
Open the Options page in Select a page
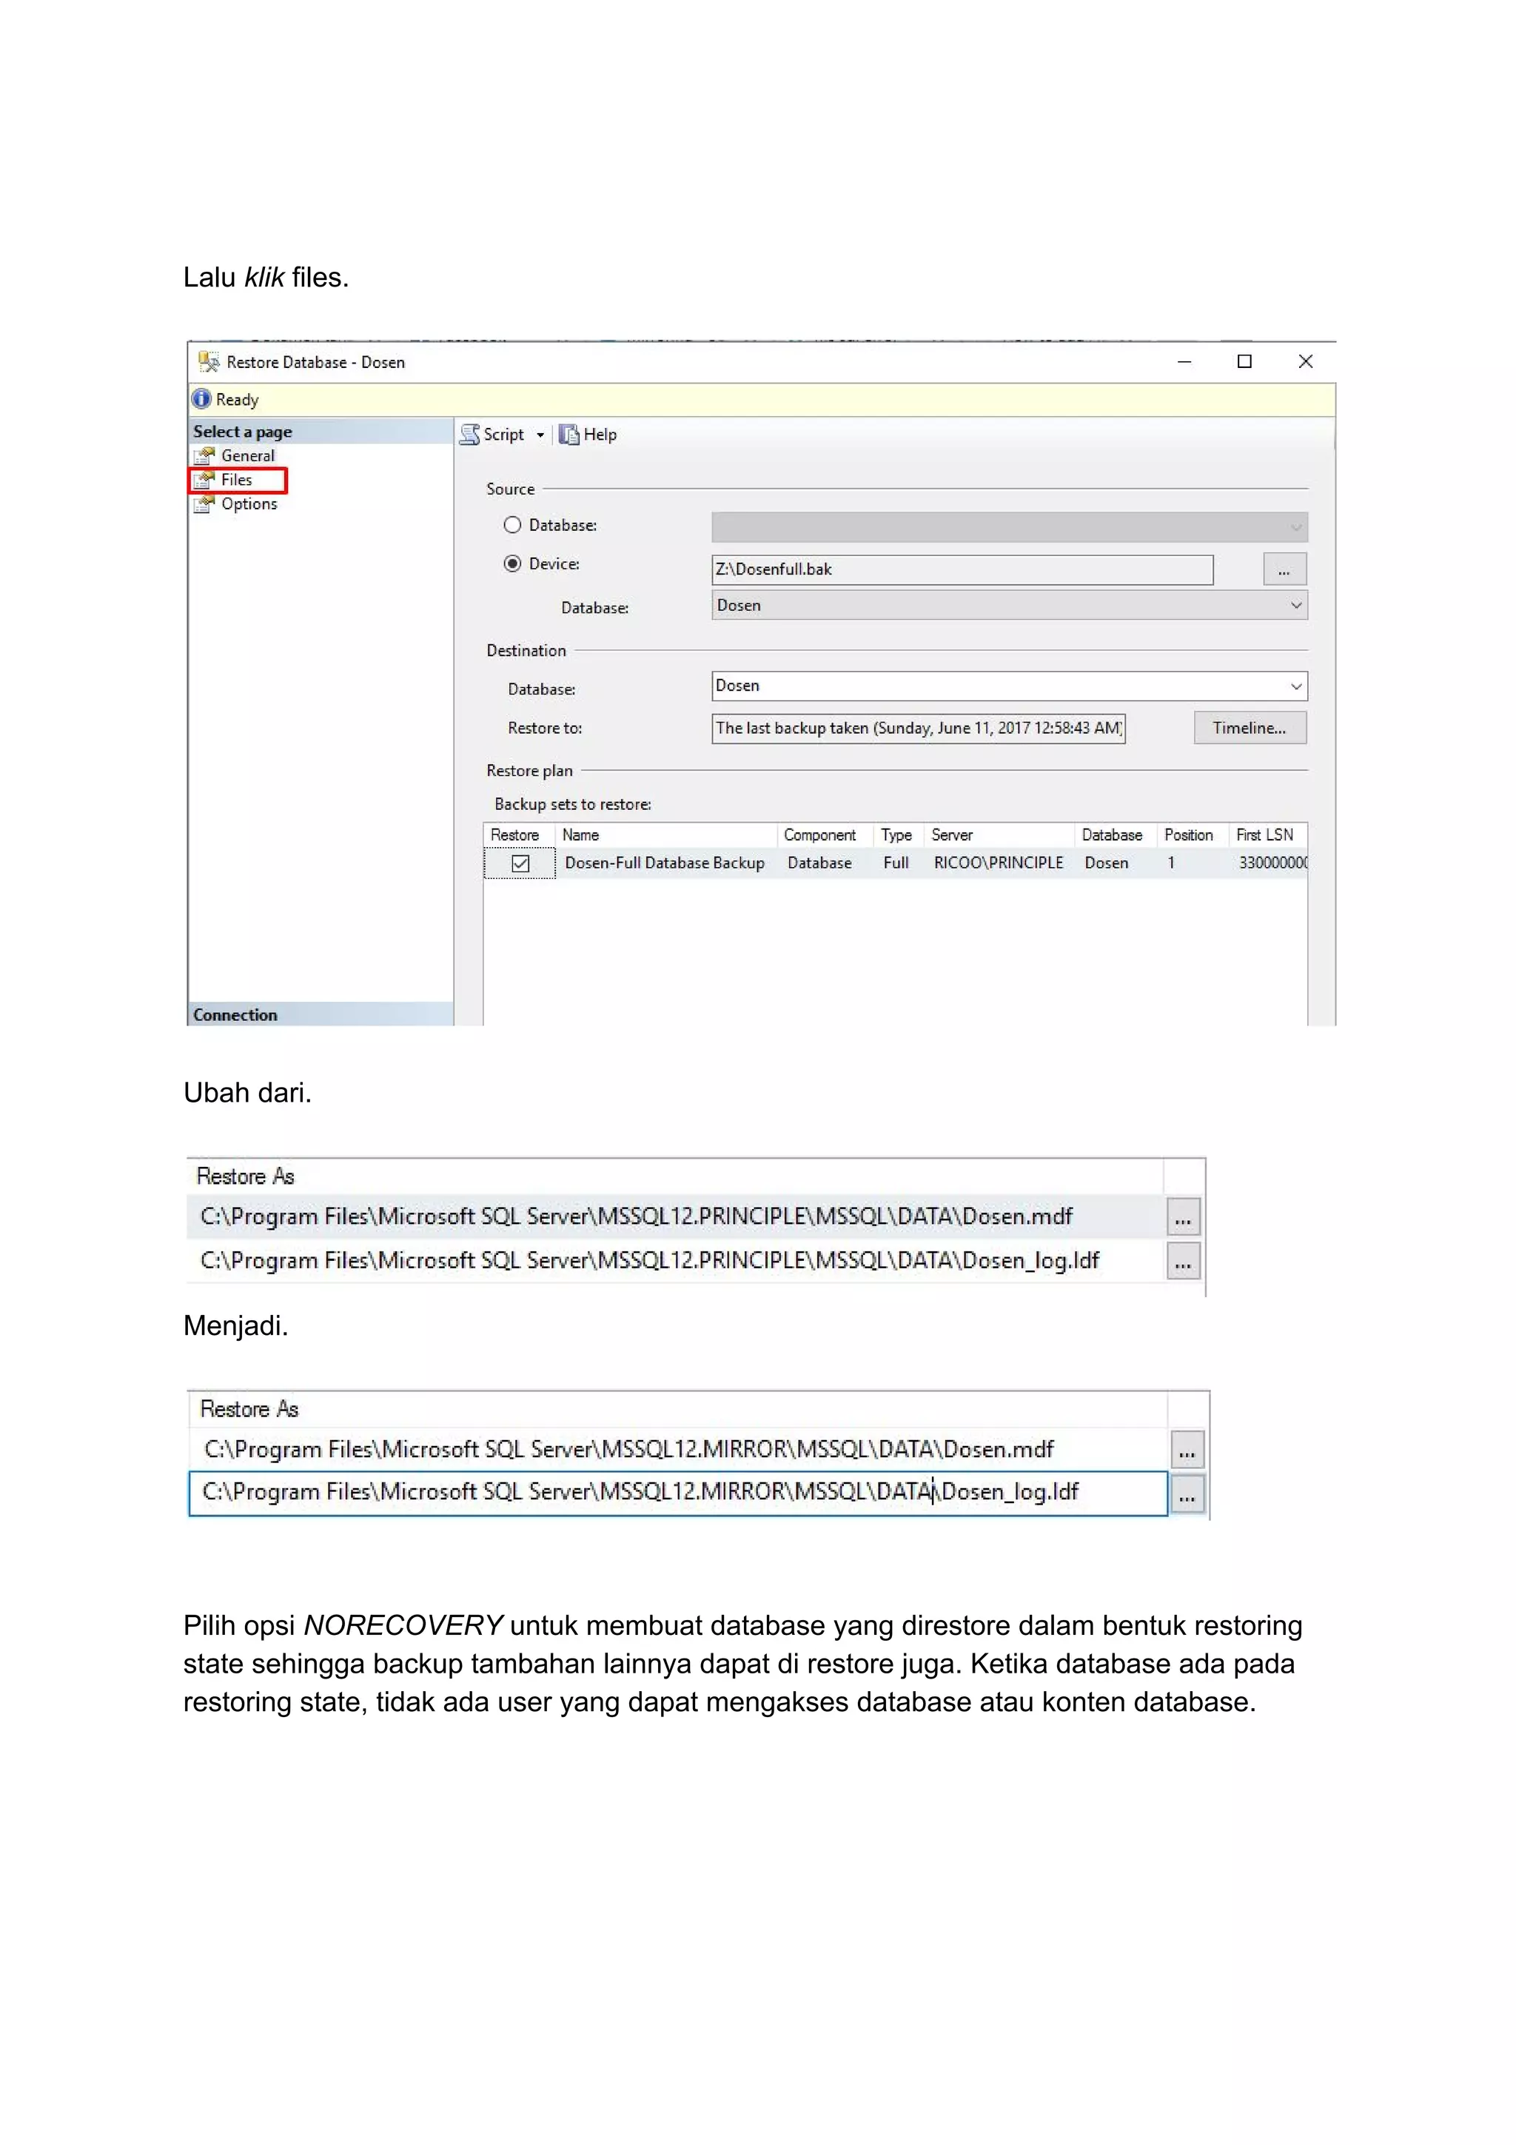249,504
